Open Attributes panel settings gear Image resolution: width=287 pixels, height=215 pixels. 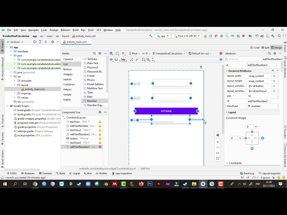tap(274, 53)
